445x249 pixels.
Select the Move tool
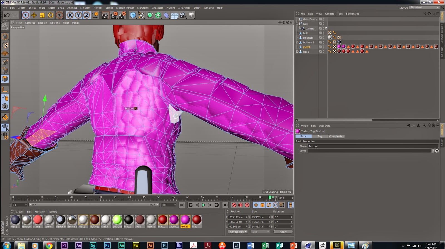34,15
